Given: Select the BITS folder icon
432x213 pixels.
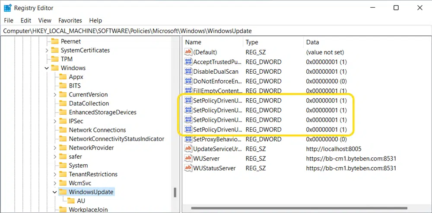Looking at the screenshot, I should [63, 85].
